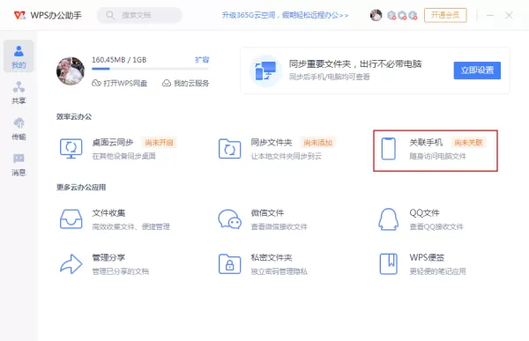Click the 桌面云同步 monitor icon

(x=71, y=148)
